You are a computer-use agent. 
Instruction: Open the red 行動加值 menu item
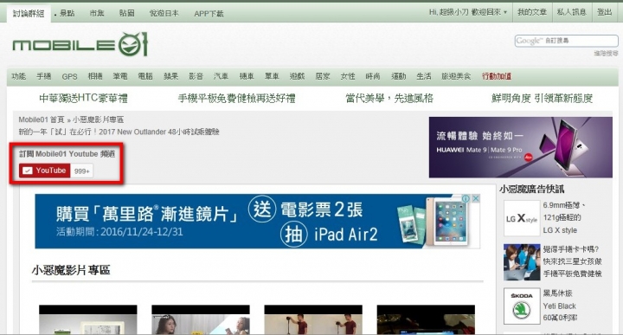tap(497, 76)
